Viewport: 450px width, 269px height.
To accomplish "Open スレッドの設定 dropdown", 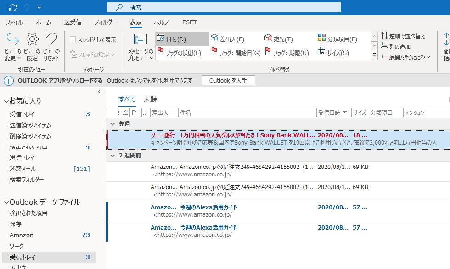I will click(92, 55).
